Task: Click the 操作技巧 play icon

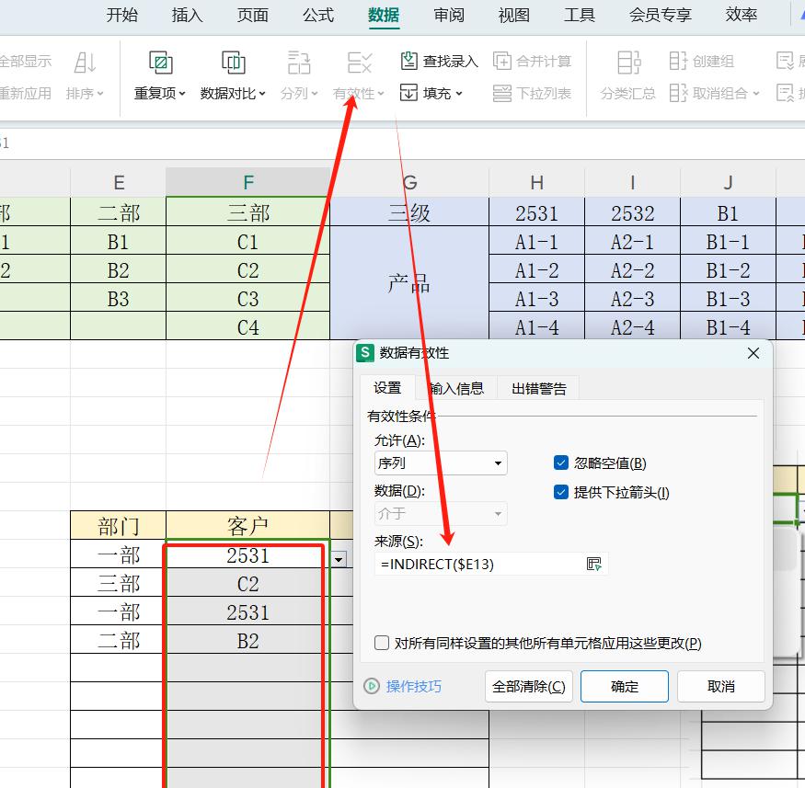Action: click(371, 686)
